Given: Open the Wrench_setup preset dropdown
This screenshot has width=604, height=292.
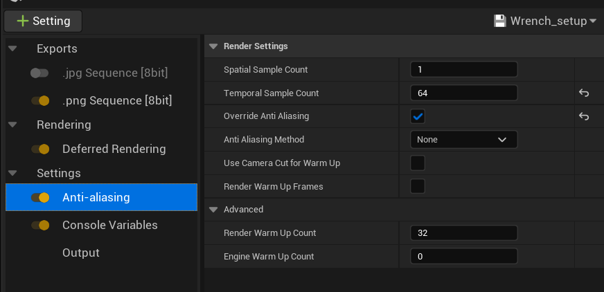Looking at the screenshot, I should 593,21.
